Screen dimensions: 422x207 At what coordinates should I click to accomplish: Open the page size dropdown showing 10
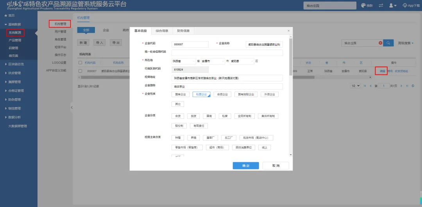click(356, 86)
